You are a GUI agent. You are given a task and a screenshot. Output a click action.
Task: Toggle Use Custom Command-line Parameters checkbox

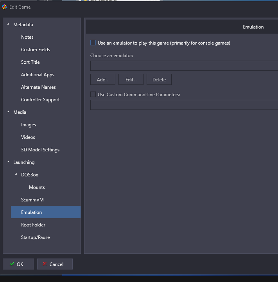pos(93,94)
